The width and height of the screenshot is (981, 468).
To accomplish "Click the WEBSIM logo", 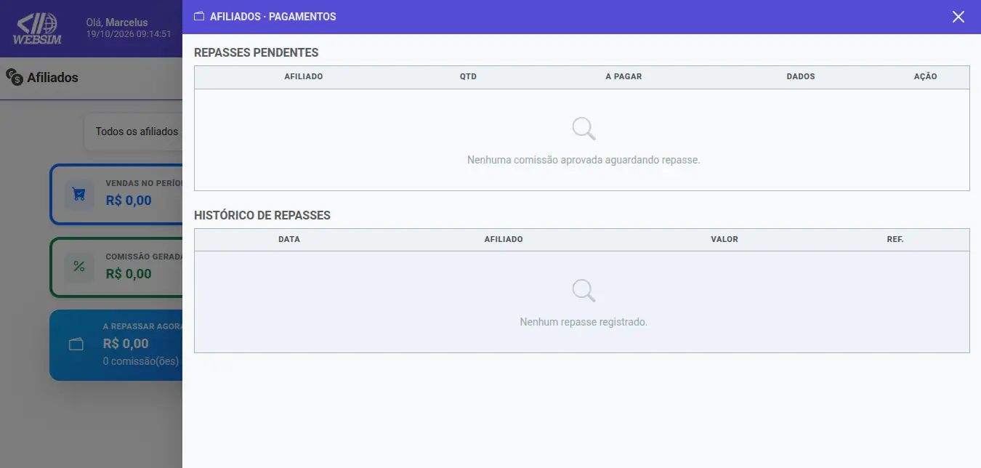I will 37,29.
